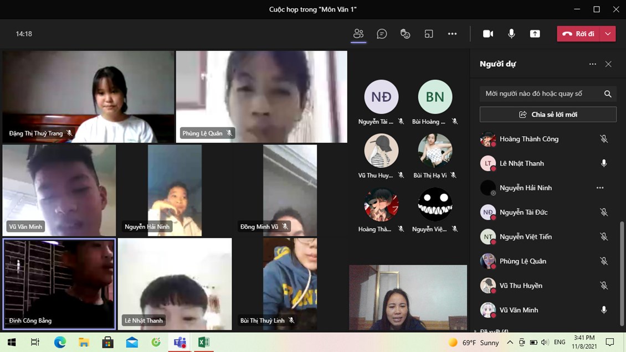Click the Rời đi leave button
The width and height of the screenshot is (626, 352).
pyautogui.click(x=579, y=34)
